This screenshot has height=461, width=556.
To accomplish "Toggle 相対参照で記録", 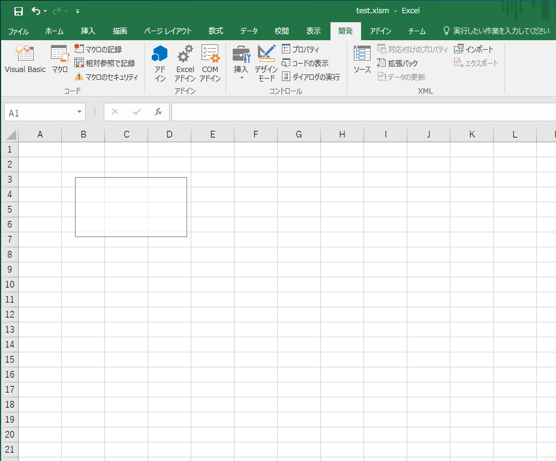I will tap(105, 63).
